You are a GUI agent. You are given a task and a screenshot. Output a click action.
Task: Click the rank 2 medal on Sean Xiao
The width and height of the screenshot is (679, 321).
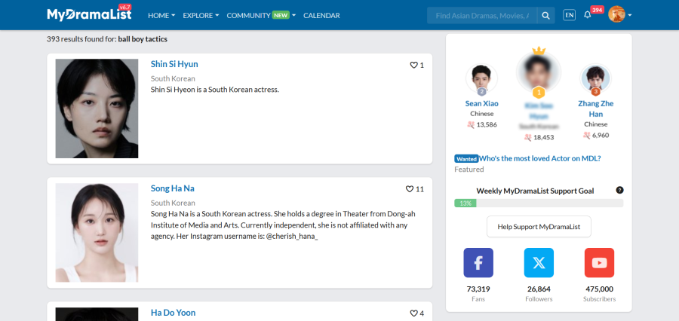click(481, 91)
